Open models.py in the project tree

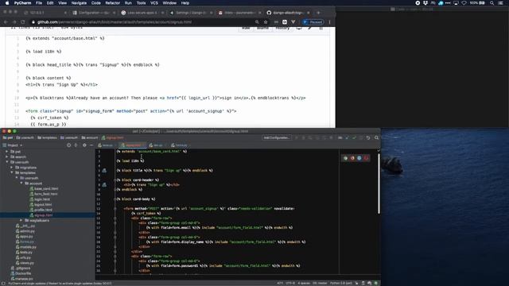[26, 247]
